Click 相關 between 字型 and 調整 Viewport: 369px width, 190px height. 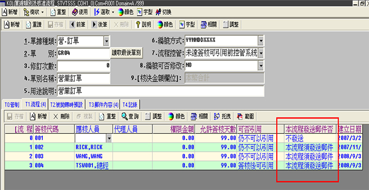[x=209, y=25]
